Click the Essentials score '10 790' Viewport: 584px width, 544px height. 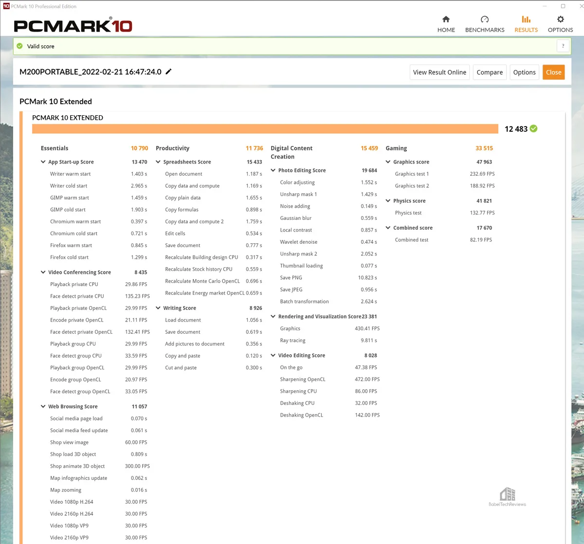139,148
